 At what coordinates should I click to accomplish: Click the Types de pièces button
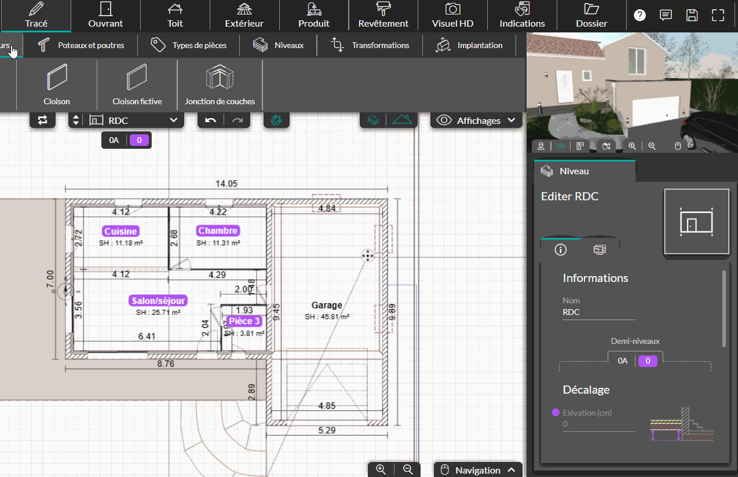pos(188,45)
